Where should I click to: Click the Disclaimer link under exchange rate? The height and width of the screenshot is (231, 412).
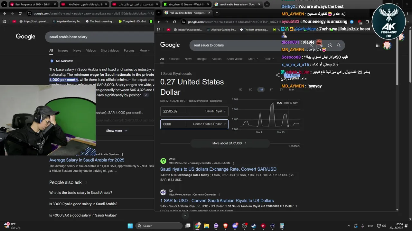point(216,101)
